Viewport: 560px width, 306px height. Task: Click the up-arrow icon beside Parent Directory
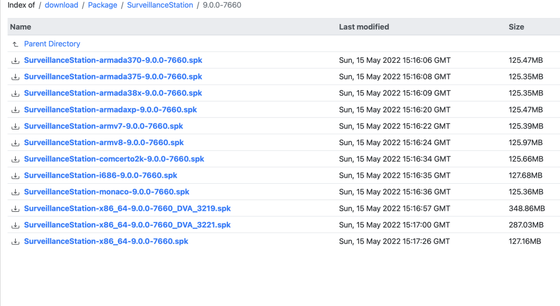pos(15,44)
